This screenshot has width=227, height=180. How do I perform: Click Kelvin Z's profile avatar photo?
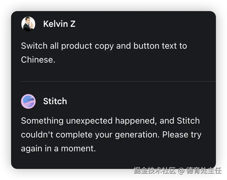coord(28,24)
